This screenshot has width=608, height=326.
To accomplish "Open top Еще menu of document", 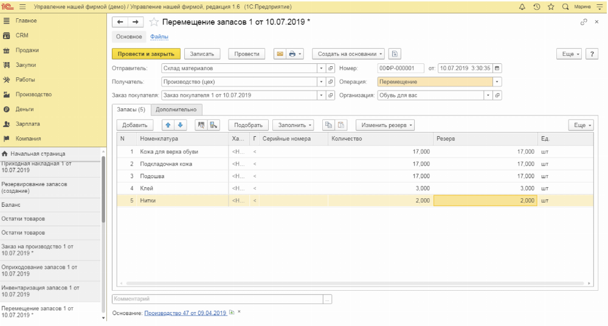I will (569, 54).
